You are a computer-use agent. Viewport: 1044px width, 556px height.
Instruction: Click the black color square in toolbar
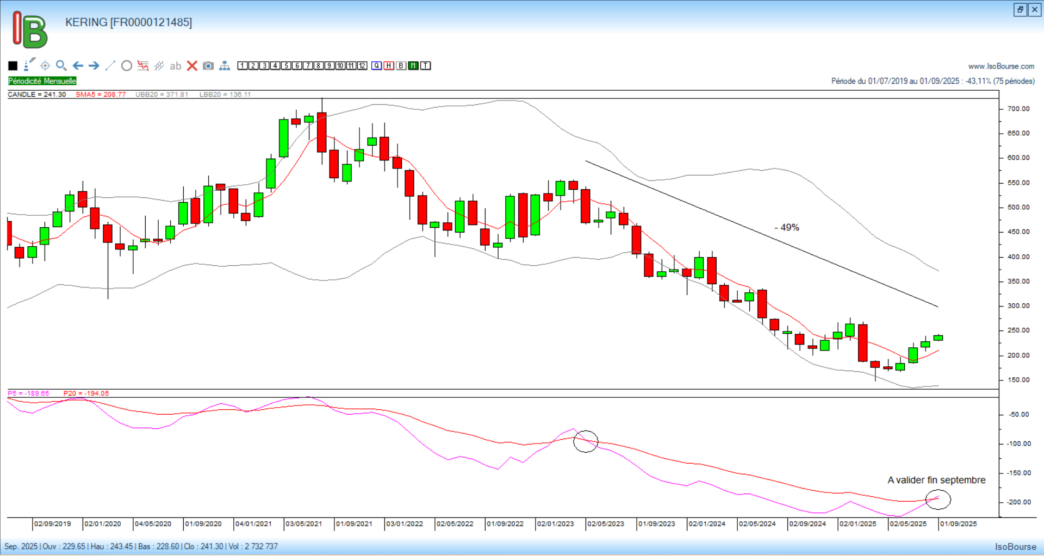[13, 66]
